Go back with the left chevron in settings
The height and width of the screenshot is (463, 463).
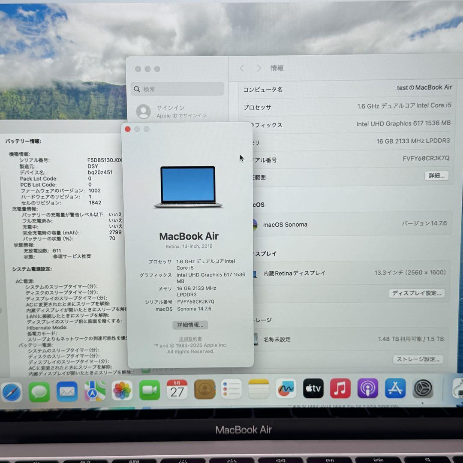[242, 69]
